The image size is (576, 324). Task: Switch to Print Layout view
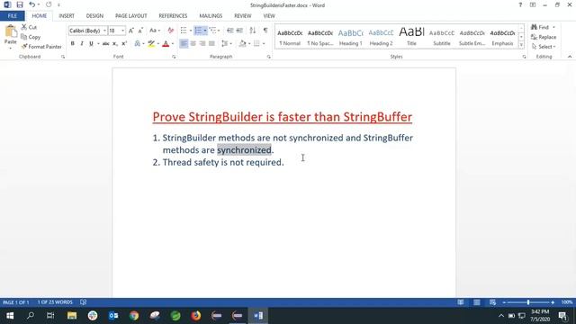pyautogui.click(x=476, y=302)
